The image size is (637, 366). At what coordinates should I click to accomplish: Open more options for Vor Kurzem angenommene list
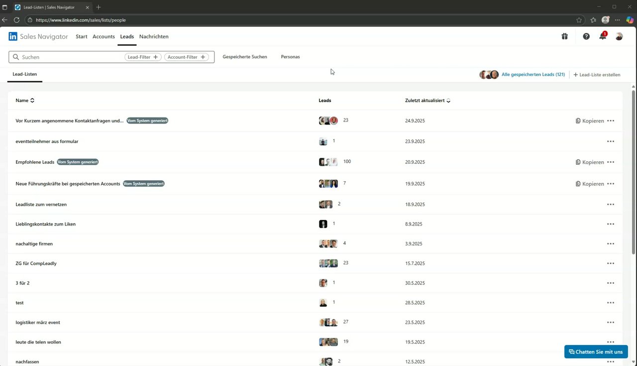point(611,121)
